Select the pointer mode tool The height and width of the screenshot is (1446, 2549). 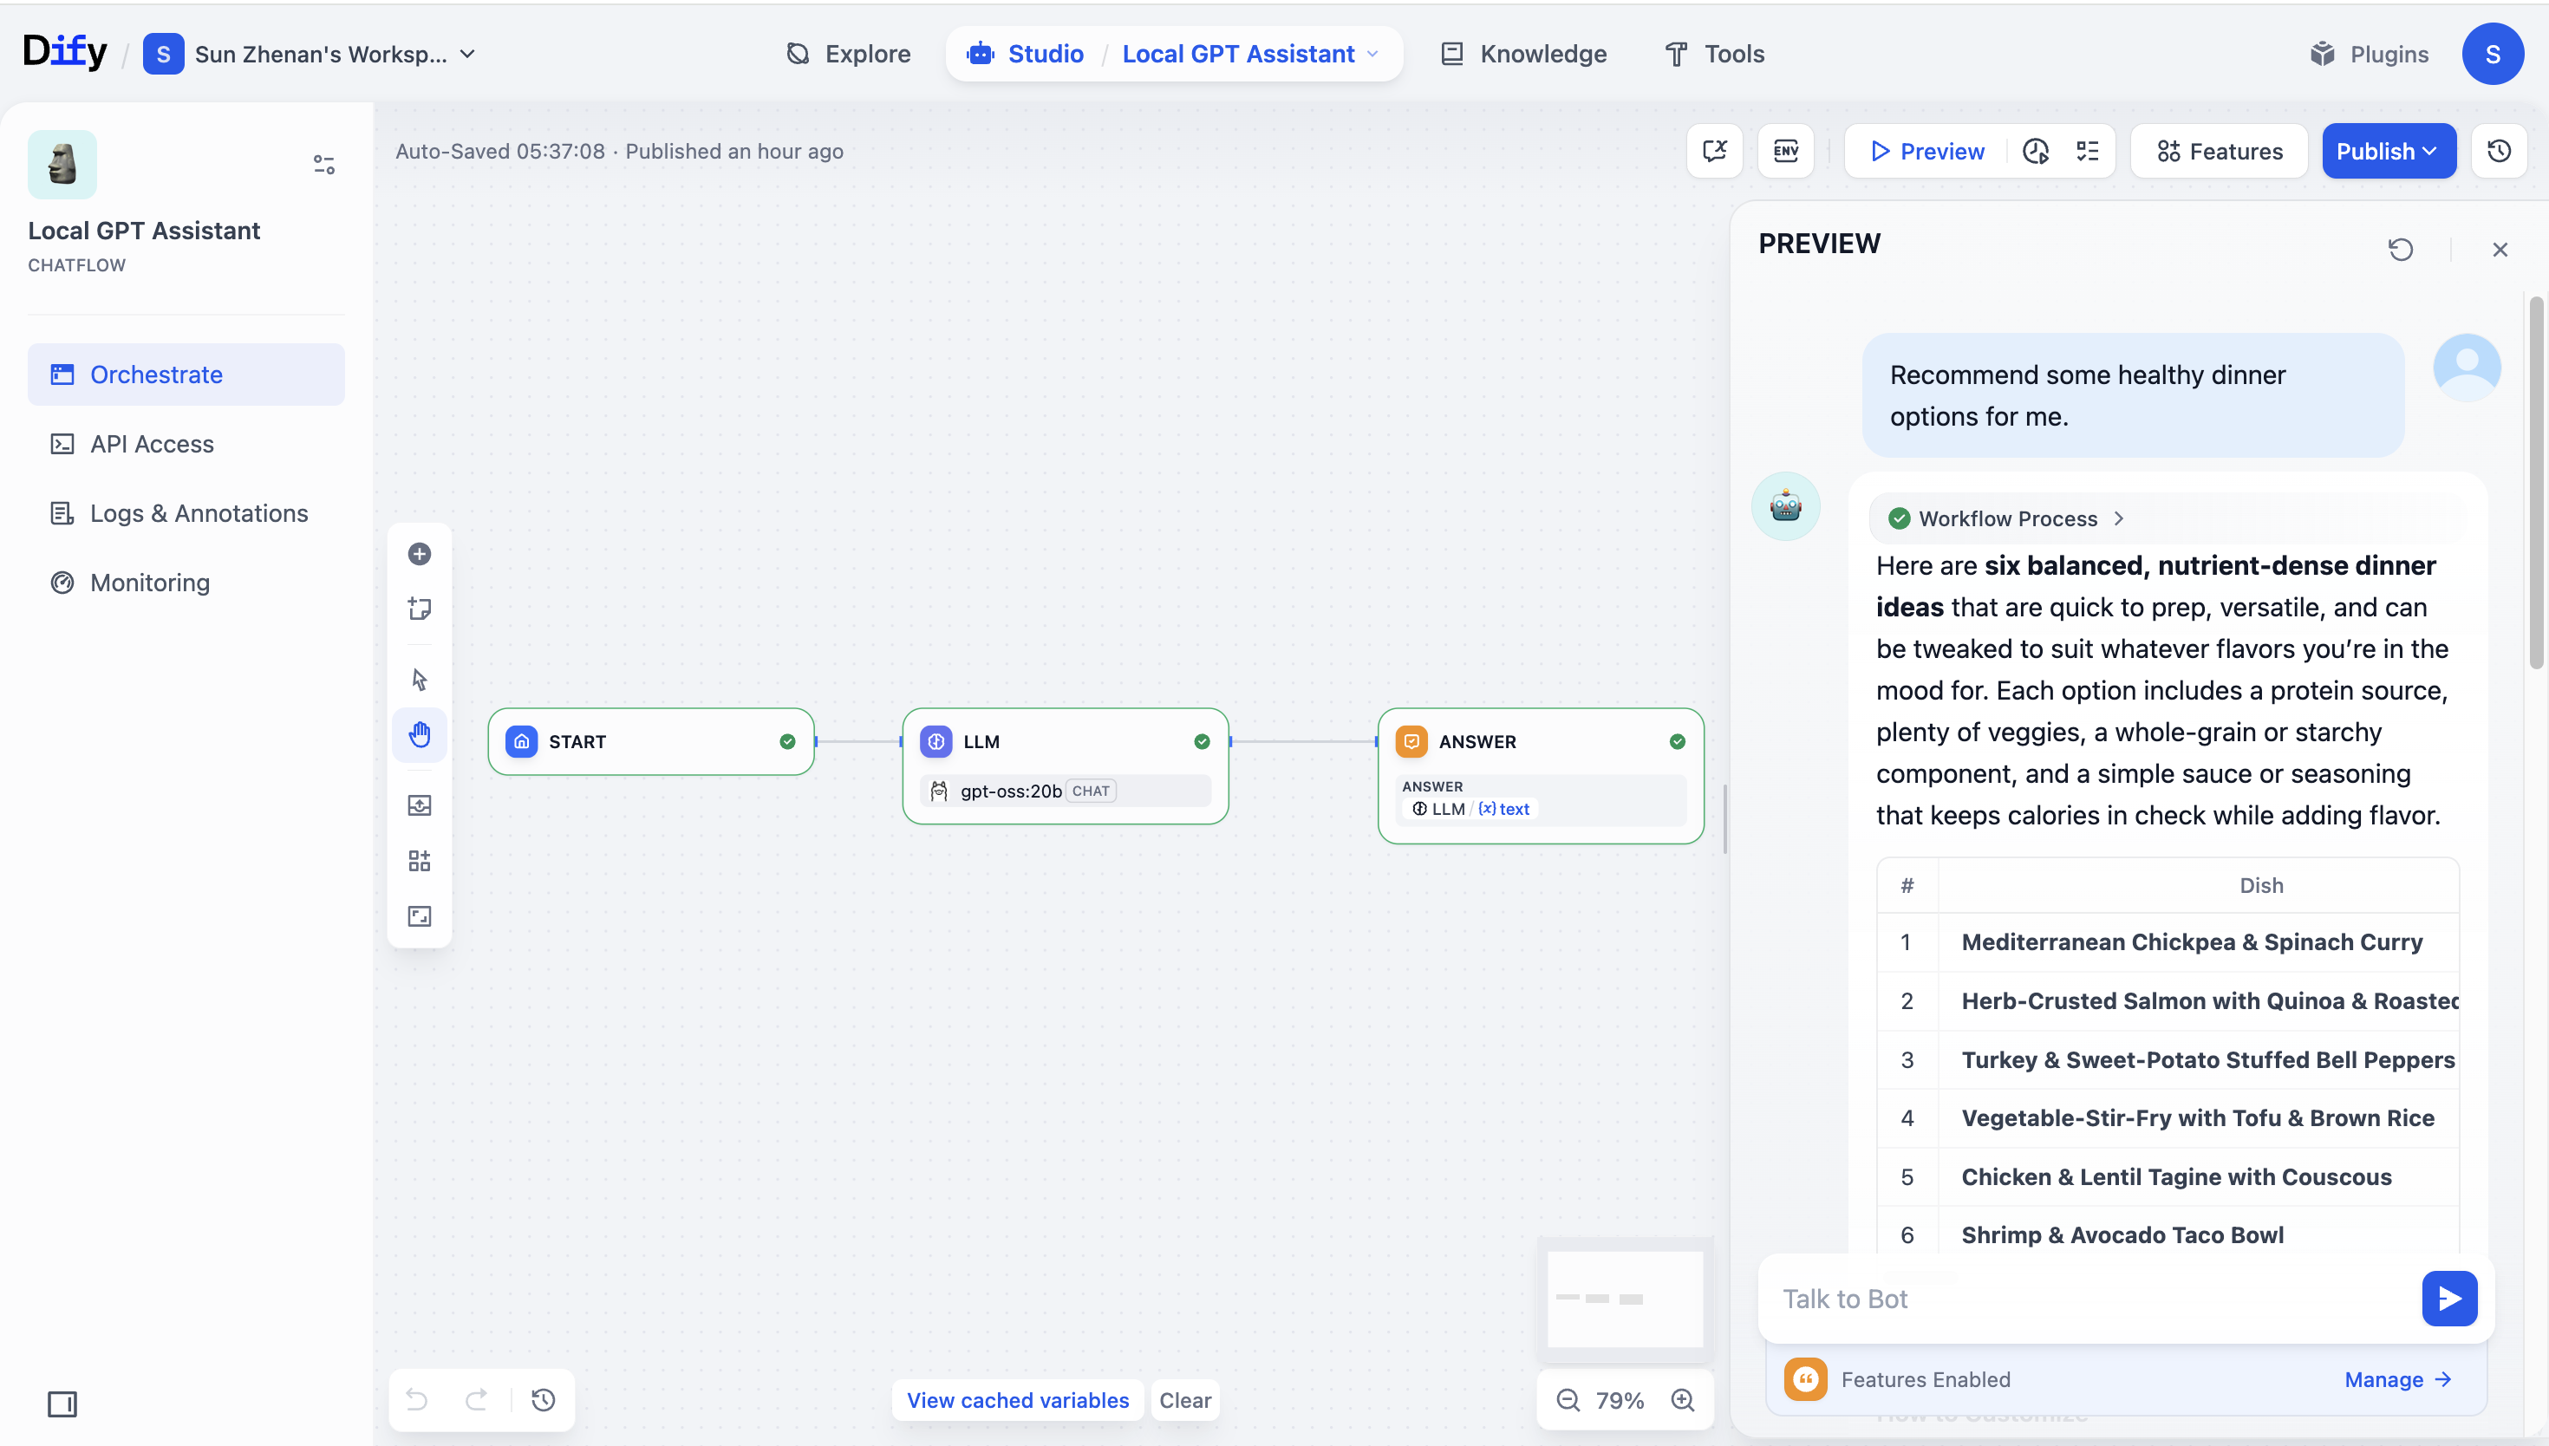[419, 680]
